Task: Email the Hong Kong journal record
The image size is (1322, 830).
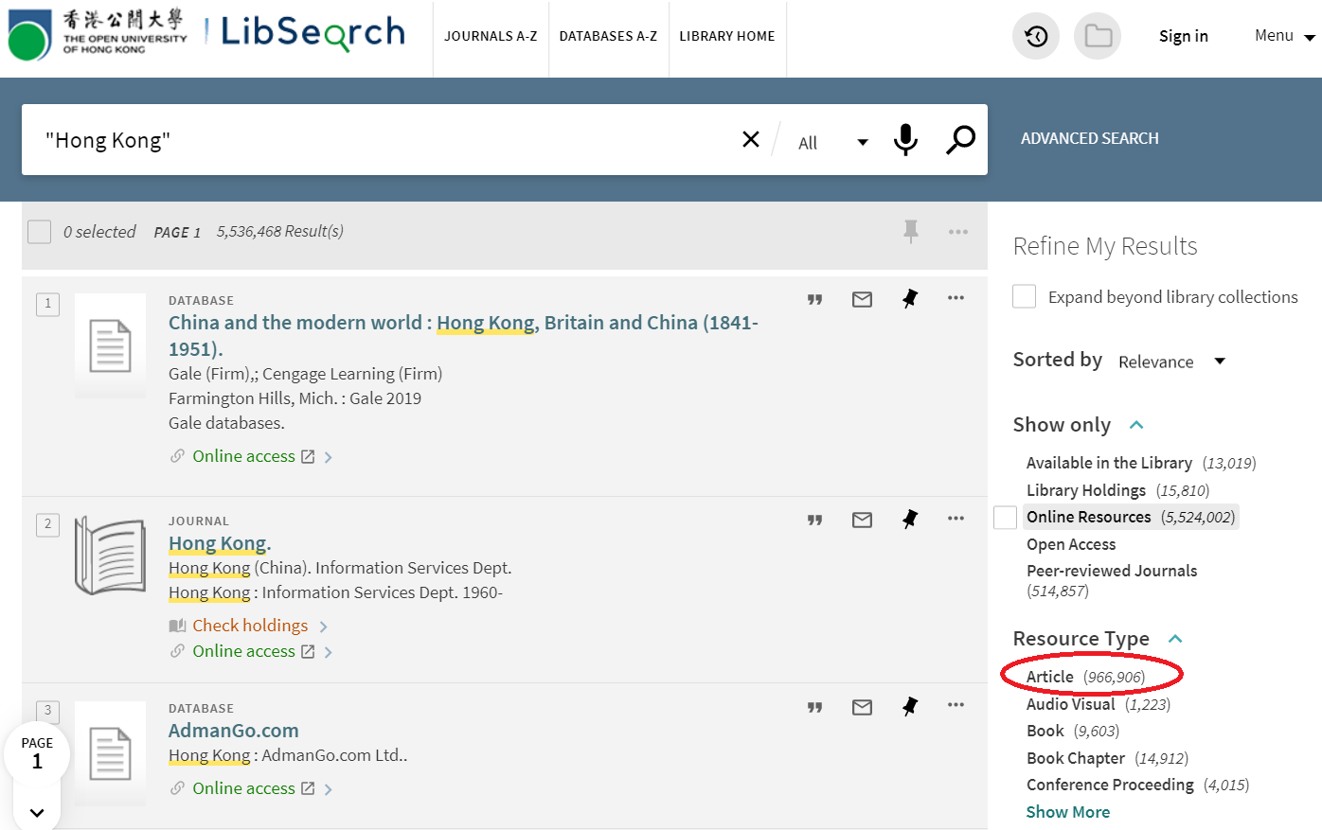Action: point(862,520)
